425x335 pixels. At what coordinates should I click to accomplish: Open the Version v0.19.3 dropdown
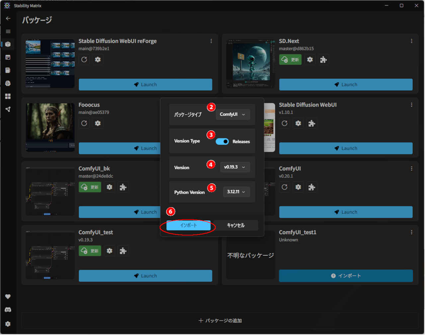point(235,167)
